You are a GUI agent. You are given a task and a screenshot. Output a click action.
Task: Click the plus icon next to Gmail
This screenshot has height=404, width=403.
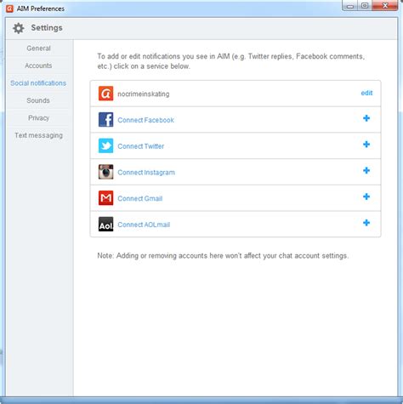point(366,196)
